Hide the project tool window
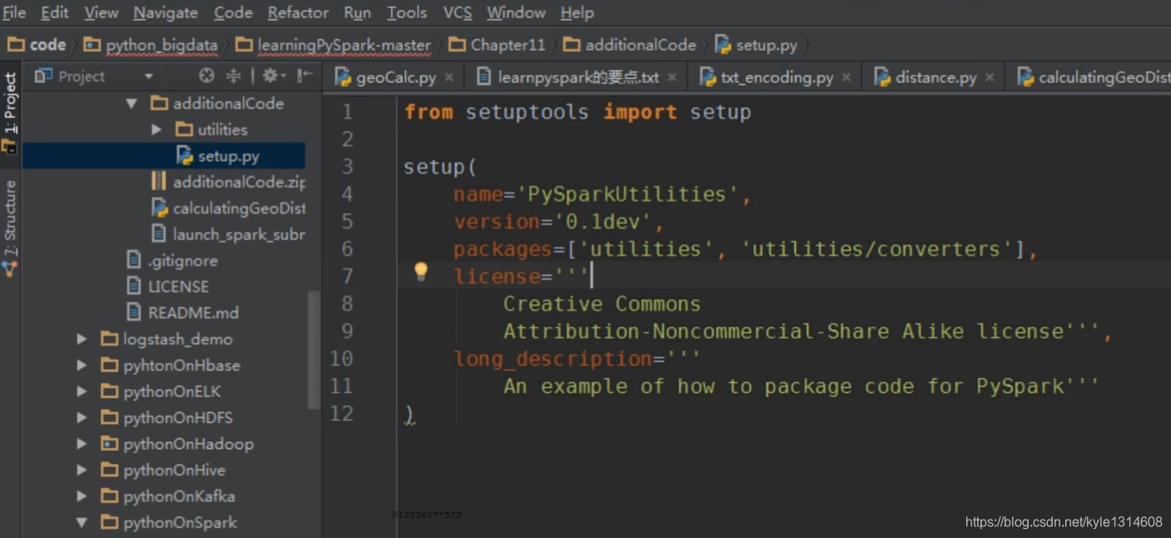1171x538 pixels. [x=305, y=76]
